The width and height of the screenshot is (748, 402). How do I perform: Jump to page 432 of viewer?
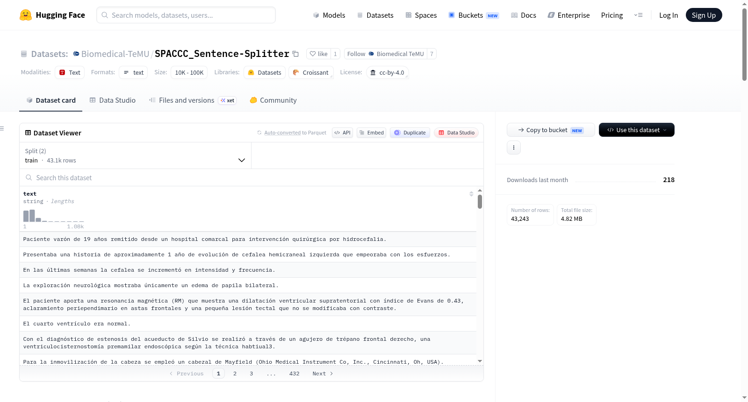coord(294,374)
